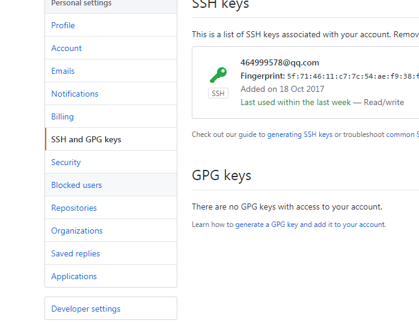Viewport: 419px width, 323px height.
Task: Click generate a GPG key link
Action: point(310,225)
